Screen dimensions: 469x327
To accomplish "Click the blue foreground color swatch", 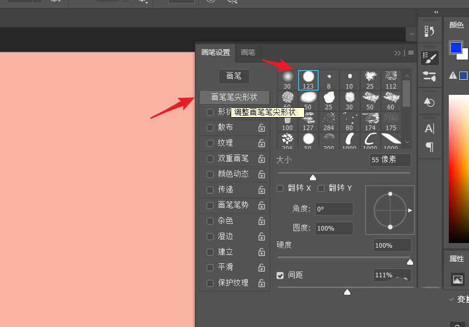I will (x=456, y=48).
